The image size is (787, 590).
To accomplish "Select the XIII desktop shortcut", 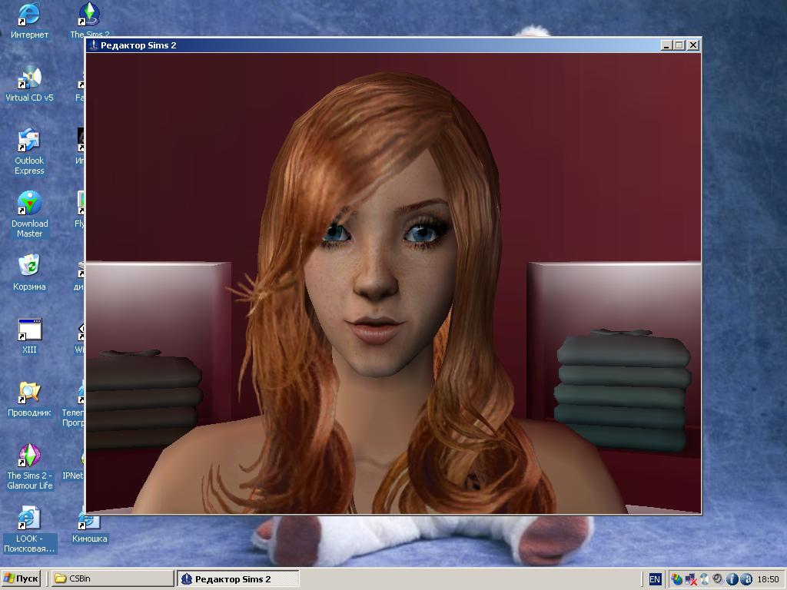I will pyautogui.click(x=29, y=336).
